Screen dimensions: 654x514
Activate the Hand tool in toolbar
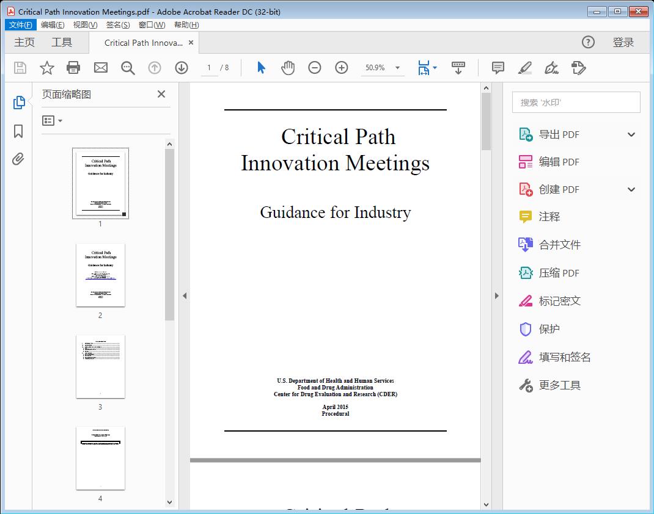(287, 68)
